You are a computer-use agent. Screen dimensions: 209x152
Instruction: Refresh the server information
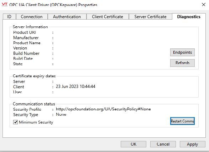click(182, 63)
